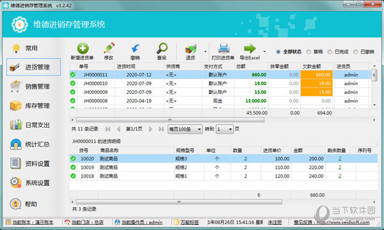Click the 导出Excel green arrow icon
The height and width of the screenshot is (230, 384).
coord(250,49)
